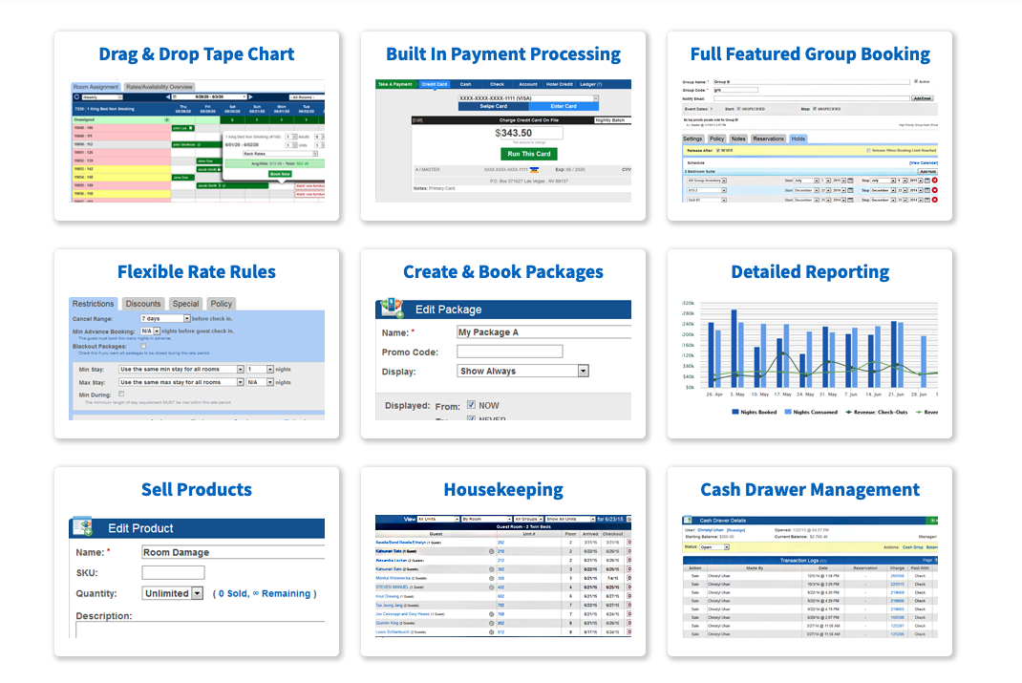Open the Cancel Range 7 days dropdown
The height and width of the screenshot is (683, 1022).
(x=165, y=319)
